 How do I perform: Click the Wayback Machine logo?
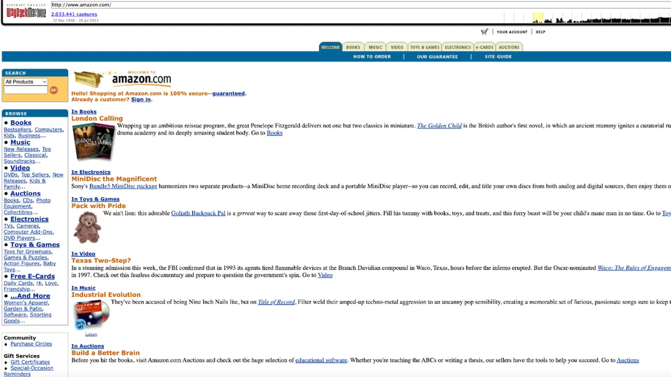(26, 12)
